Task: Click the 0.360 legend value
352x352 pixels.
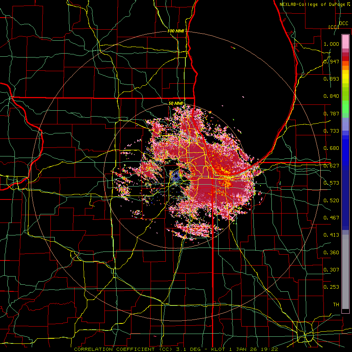Action: coord(331,253)
